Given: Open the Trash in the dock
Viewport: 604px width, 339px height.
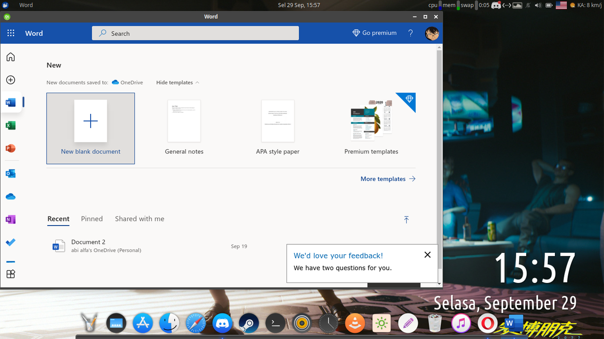Looking at the screenshot, I should click(435, 323).
